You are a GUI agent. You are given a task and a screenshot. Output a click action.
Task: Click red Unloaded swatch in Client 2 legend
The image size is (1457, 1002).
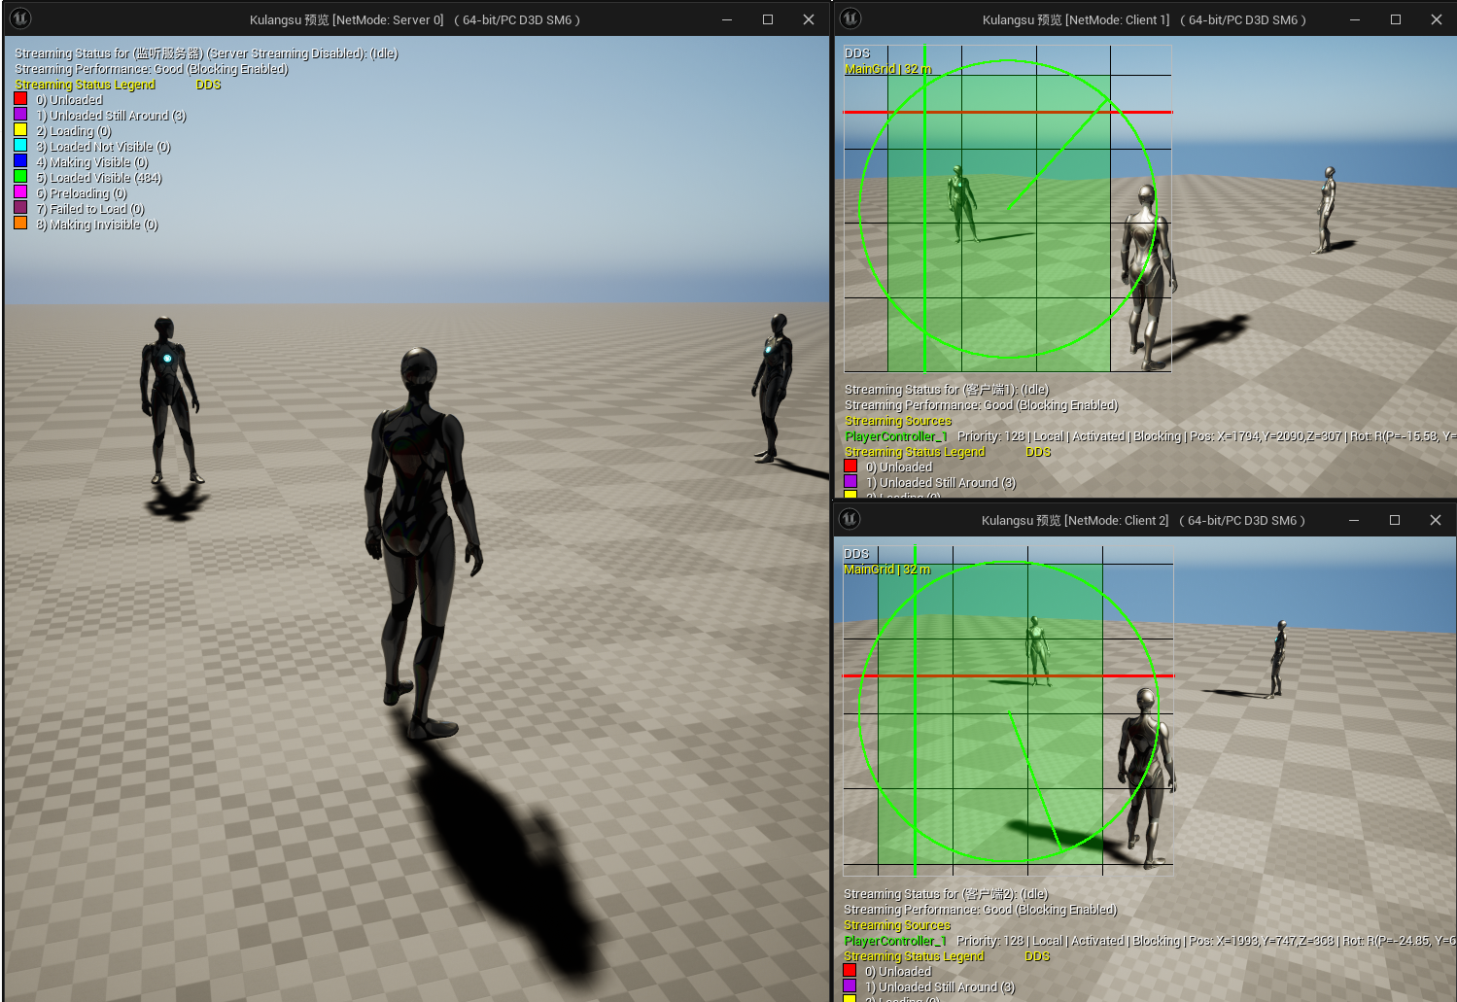[850, 971]
